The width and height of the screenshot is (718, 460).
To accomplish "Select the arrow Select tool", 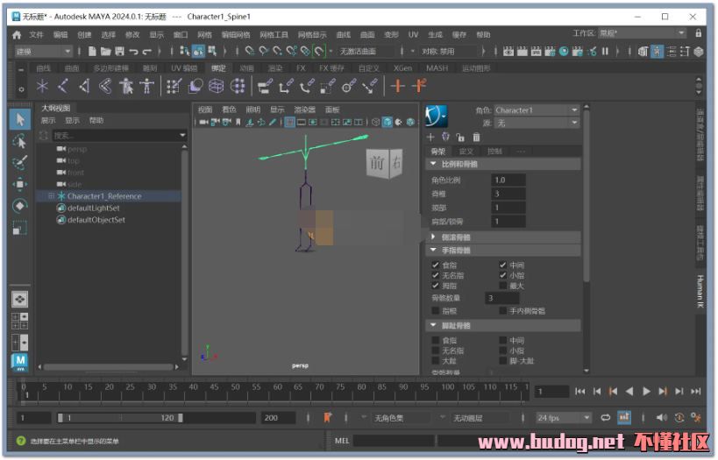I will [x=19, y=119].
